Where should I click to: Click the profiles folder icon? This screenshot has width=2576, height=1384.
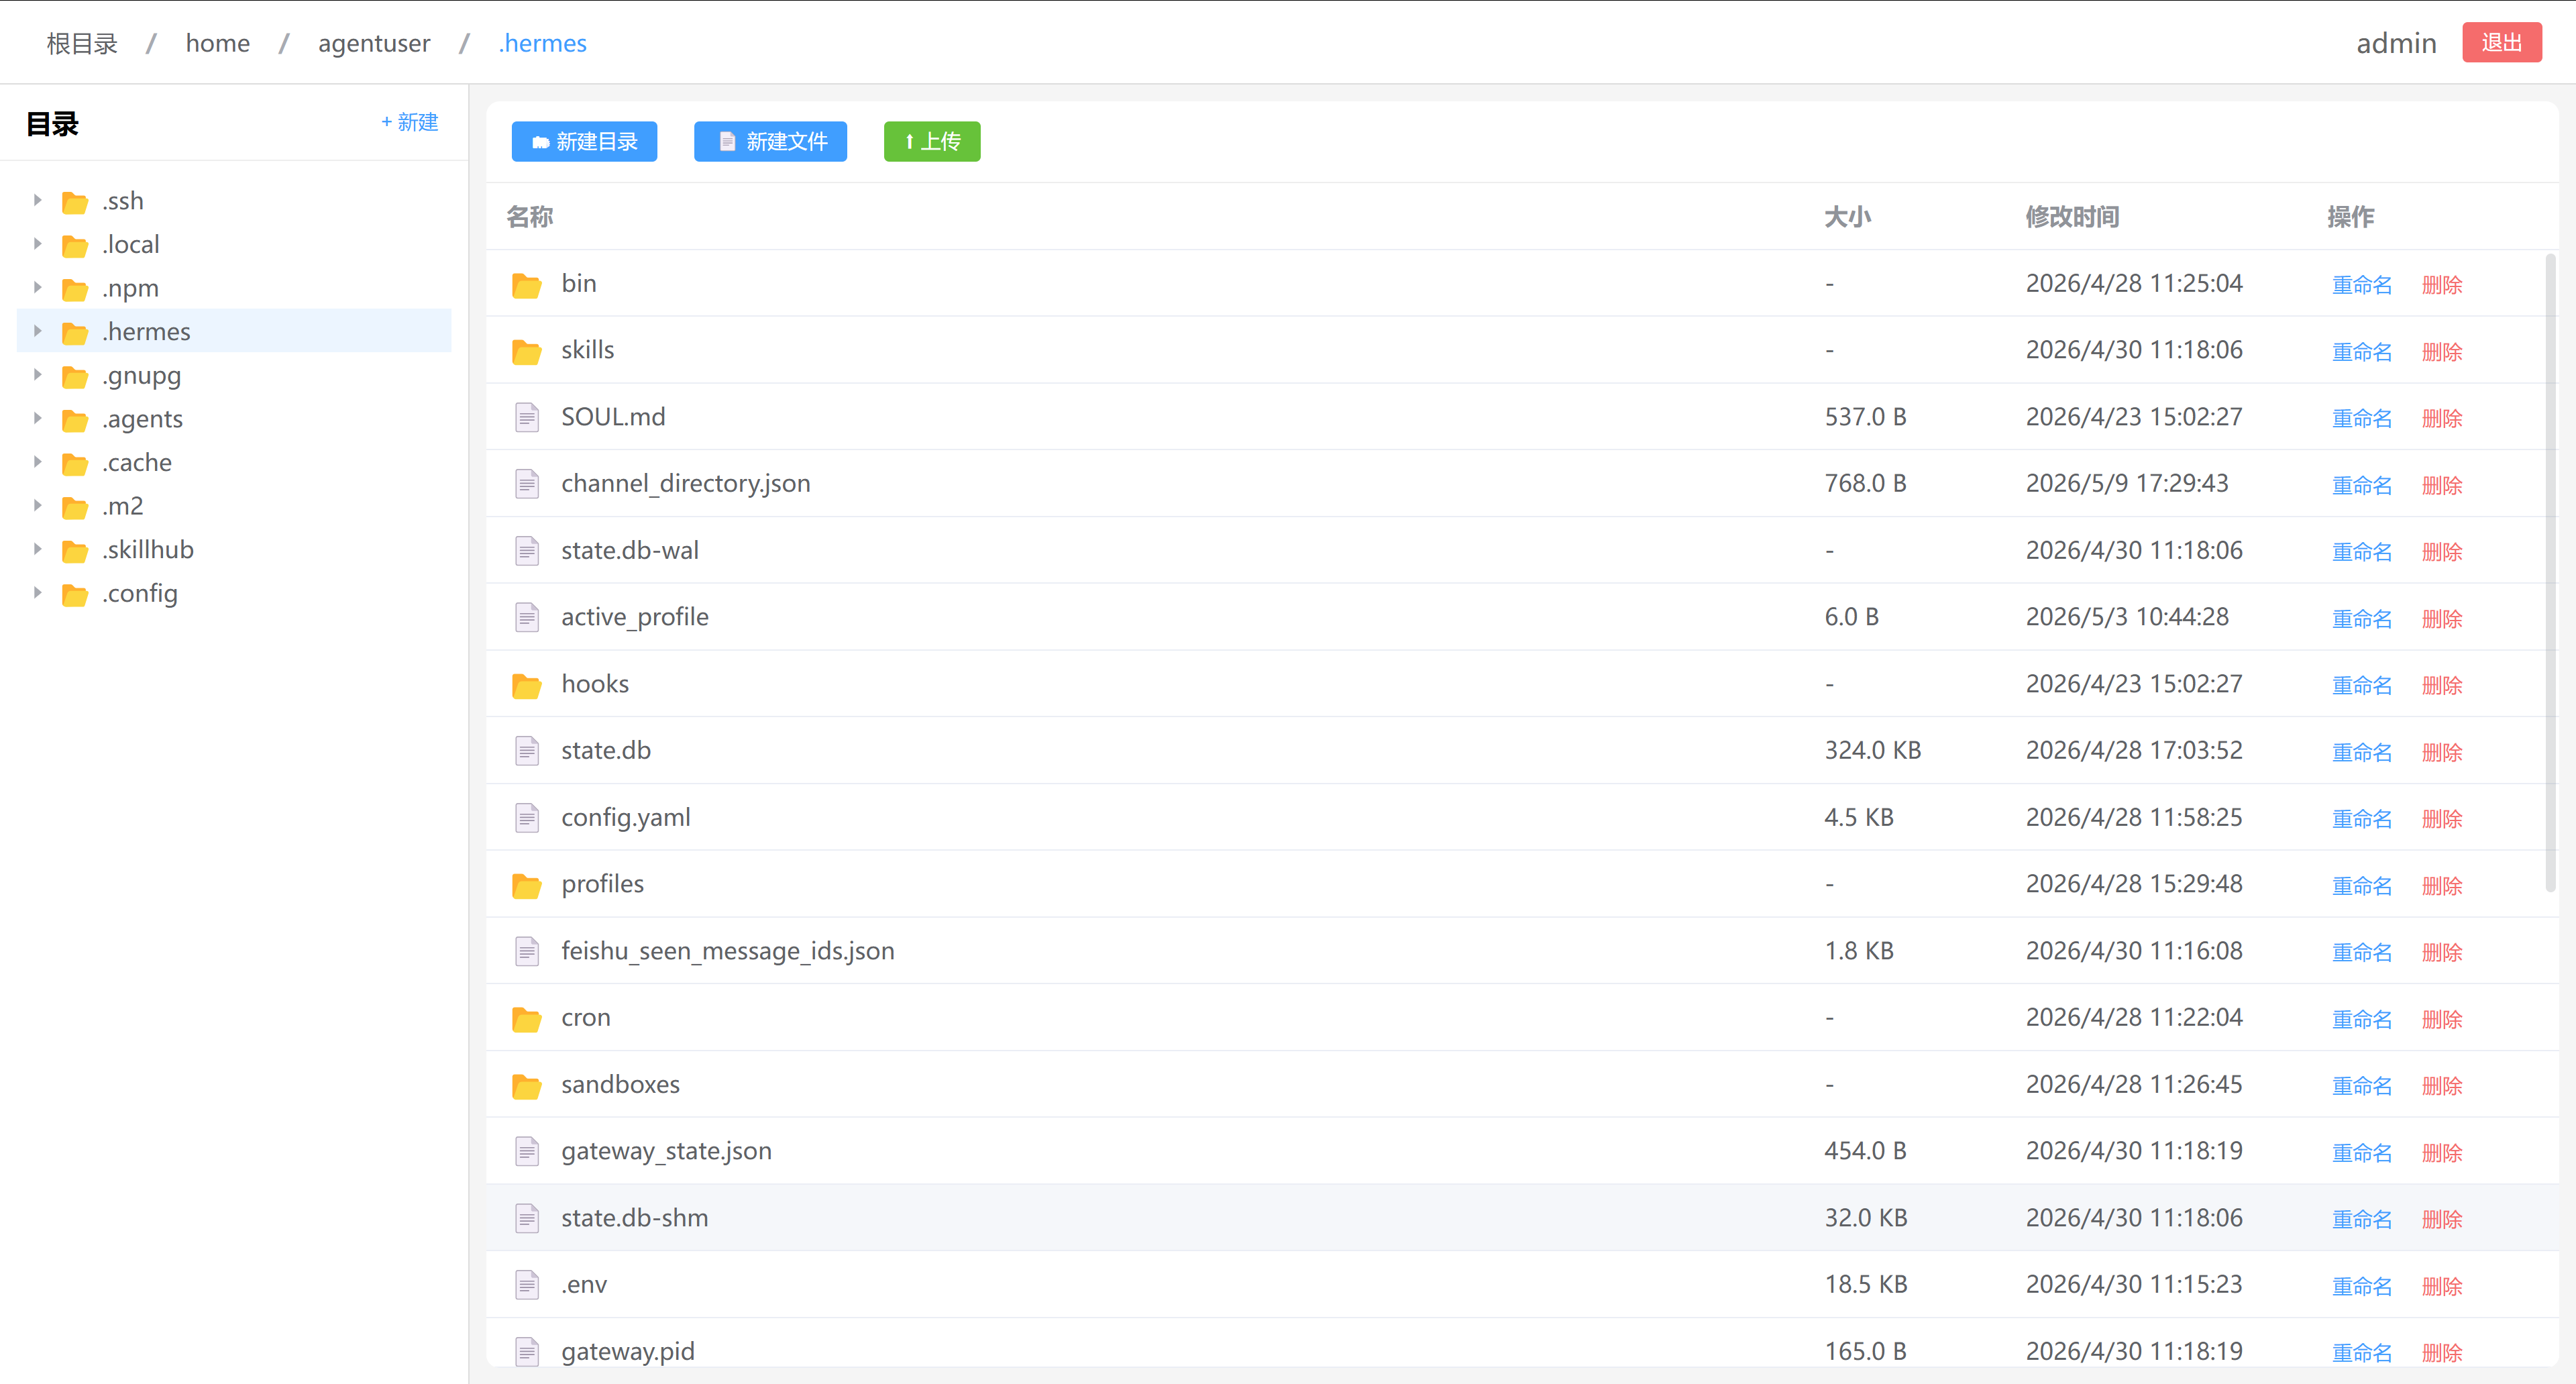click(526, 886)
